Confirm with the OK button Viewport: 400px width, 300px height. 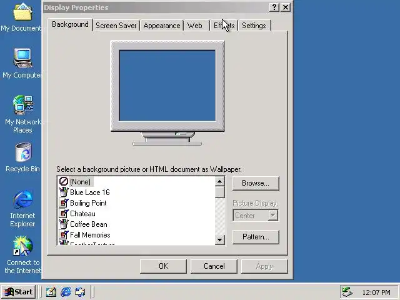pyautogui.click(x=163, y=266)
